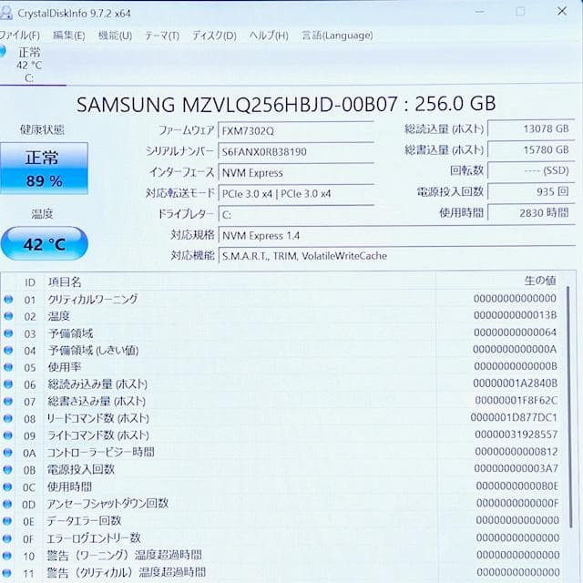Viewport: 583px width, 583px height.
Task: Click raw value 00000001F8F62C
Action: 517,401
